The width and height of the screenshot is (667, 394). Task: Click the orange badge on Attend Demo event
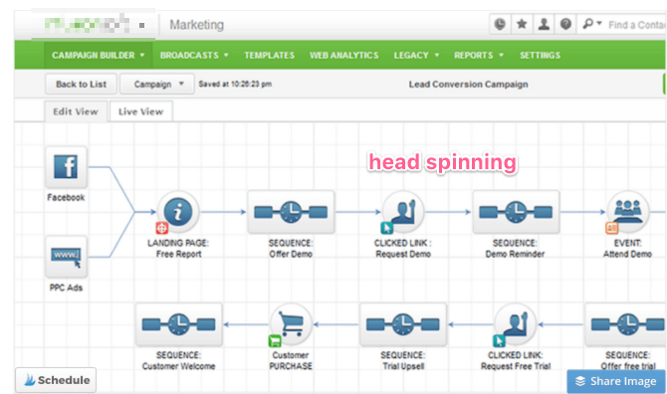pyautogui.click(x=611, y=228)
